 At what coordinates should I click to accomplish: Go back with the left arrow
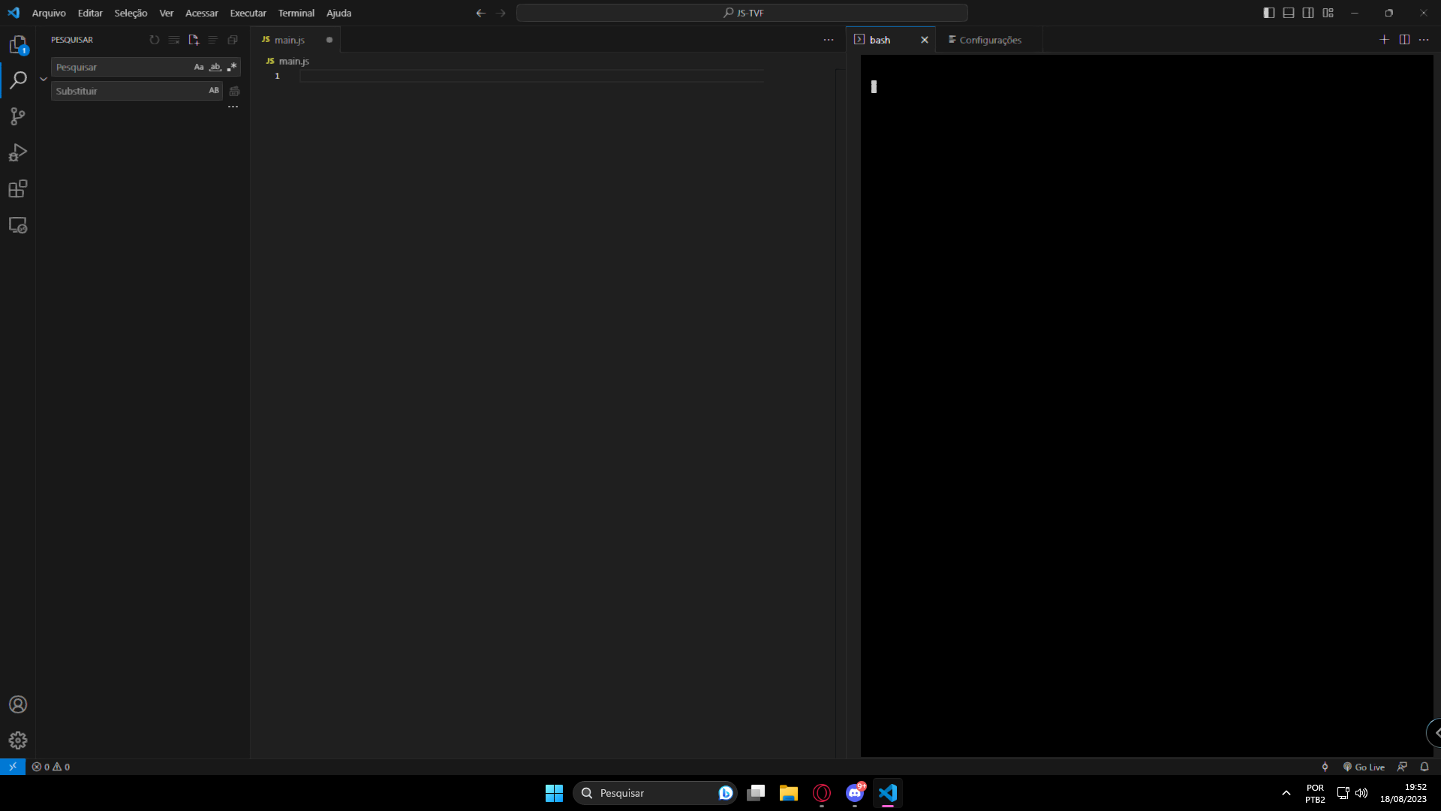pyautogui.click(x=480, y=13)
